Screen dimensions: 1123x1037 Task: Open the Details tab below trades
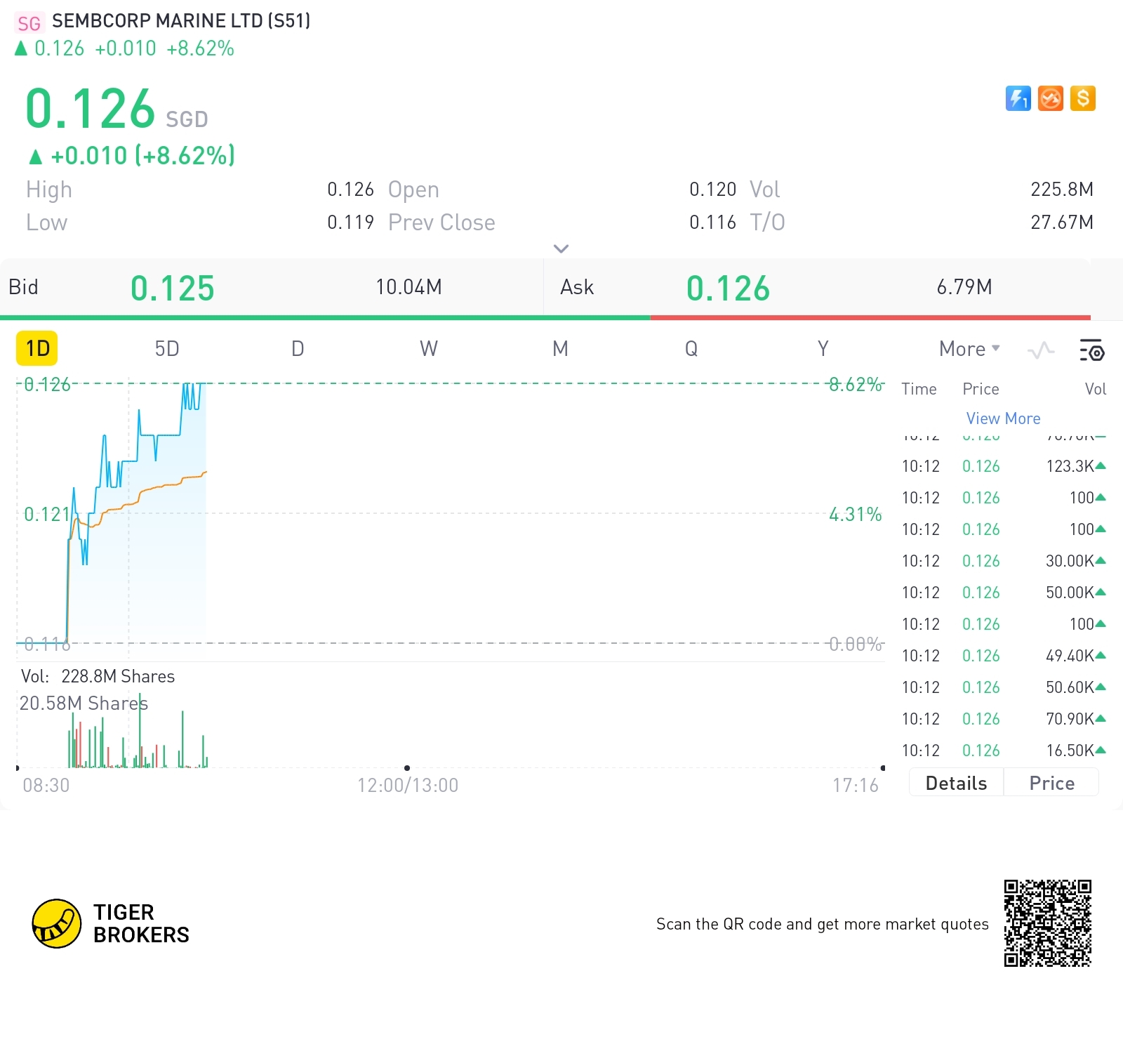[956, 783]
